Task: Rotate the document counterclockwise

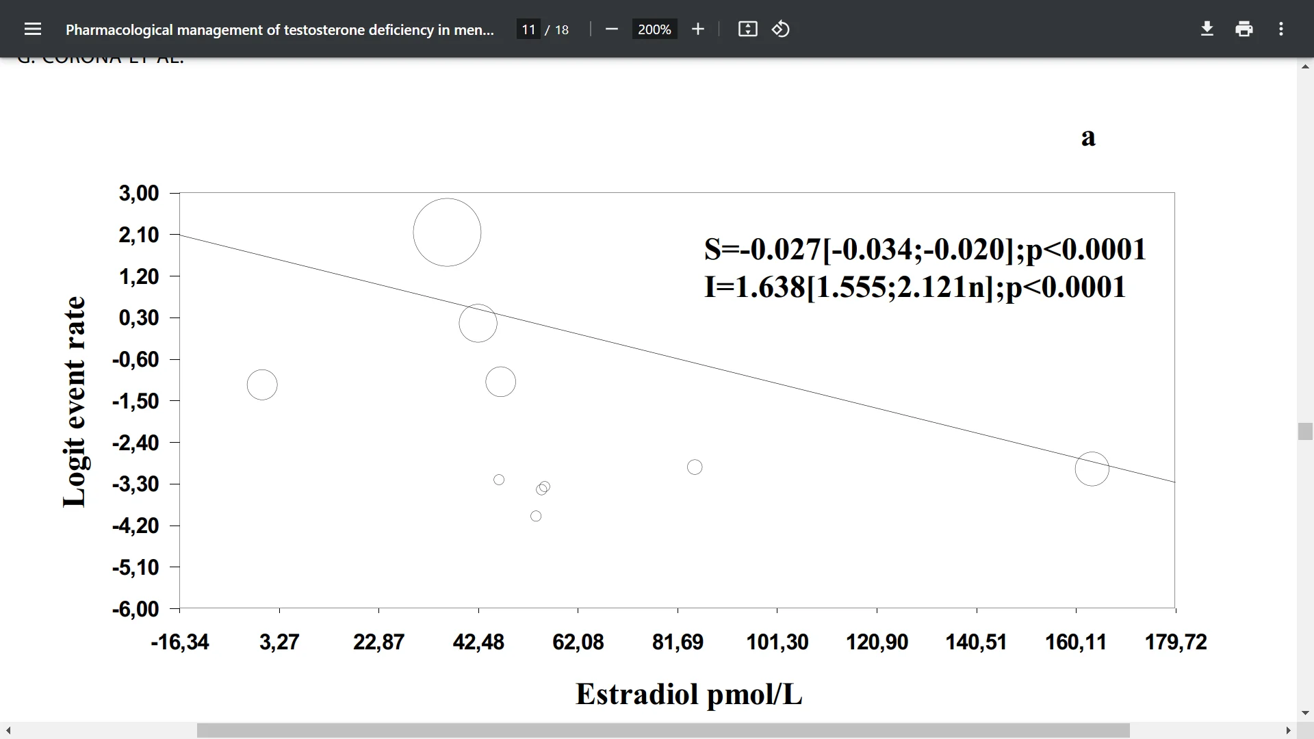Action: pyautogui.click(x=781, y=29)
